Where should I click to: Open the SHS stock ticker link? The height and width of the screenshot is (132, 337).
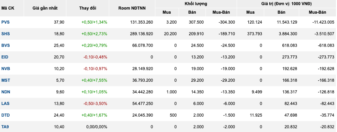pyautogui.click(x=5, y=34)
